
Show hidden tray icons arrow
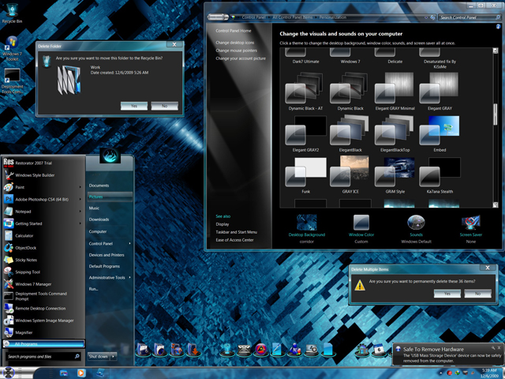pos(441,373)
